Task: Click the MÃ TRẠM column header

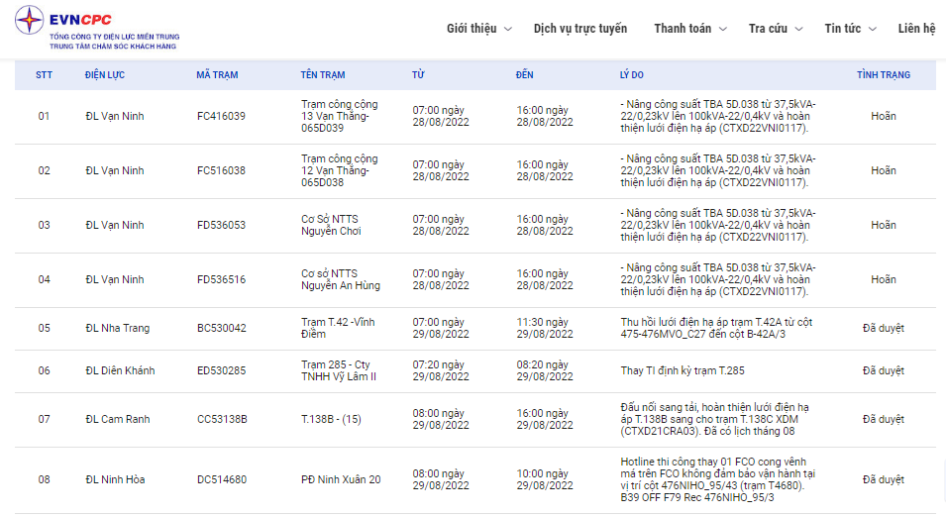Action: click(217, 75)
